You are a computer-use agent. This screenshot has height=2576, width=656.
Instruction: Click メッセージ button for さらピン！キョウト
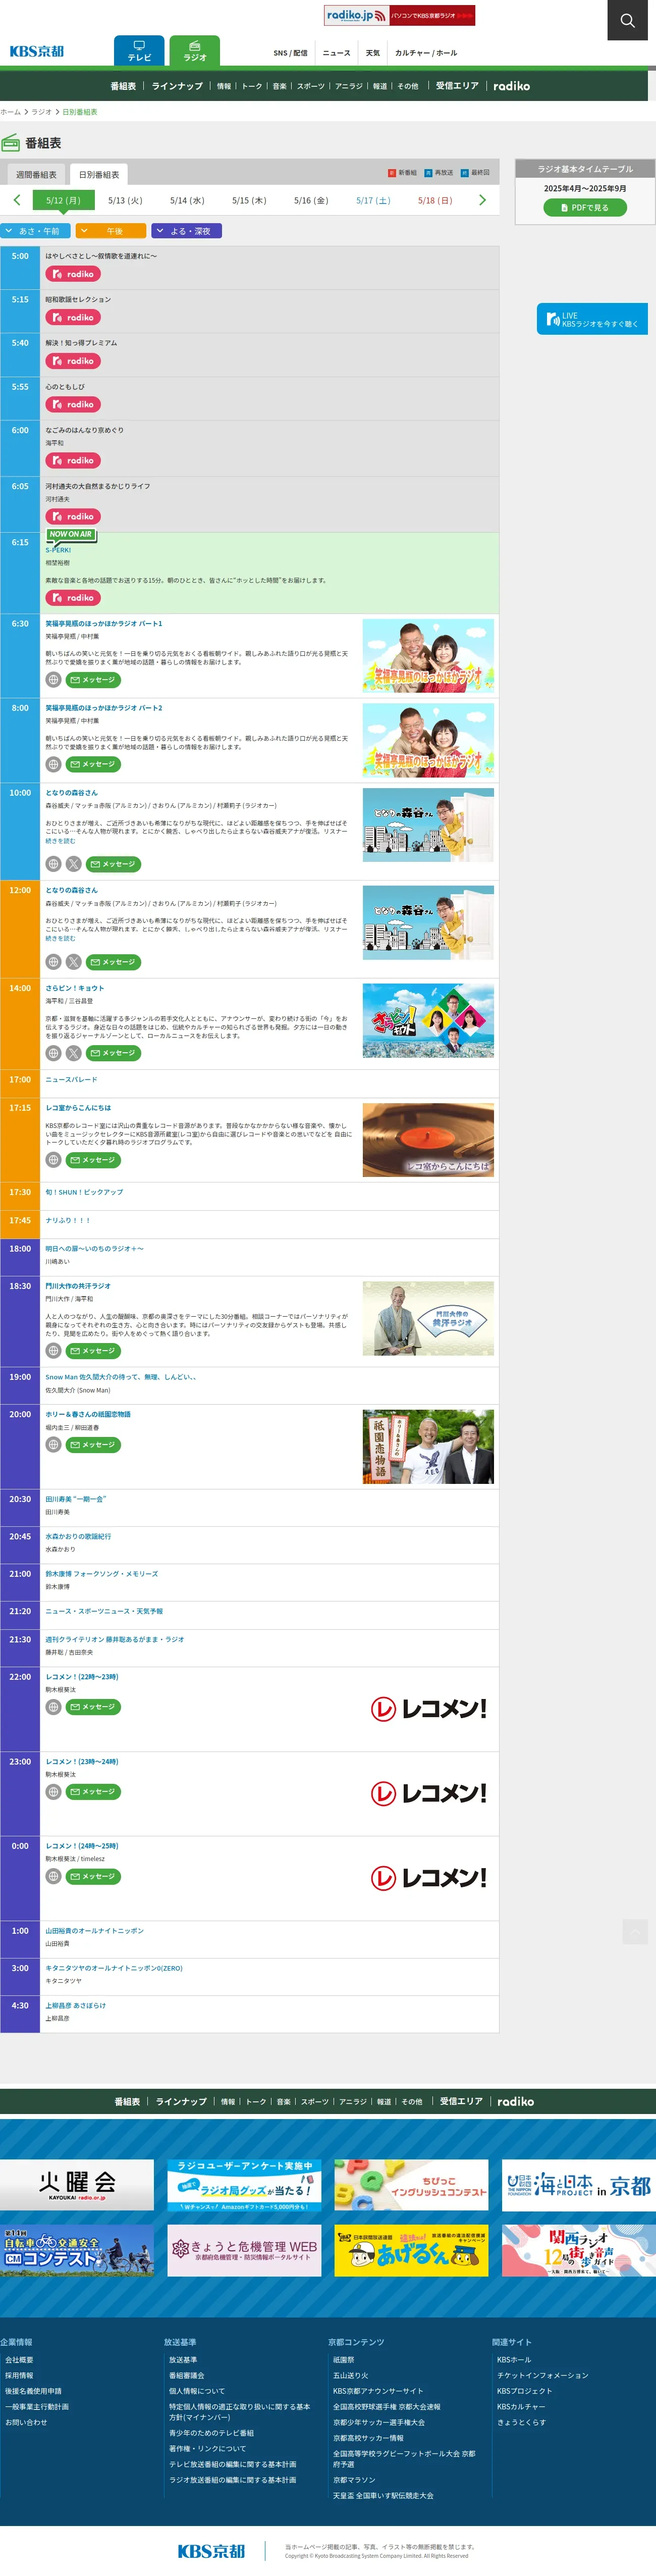point(113,1053)
